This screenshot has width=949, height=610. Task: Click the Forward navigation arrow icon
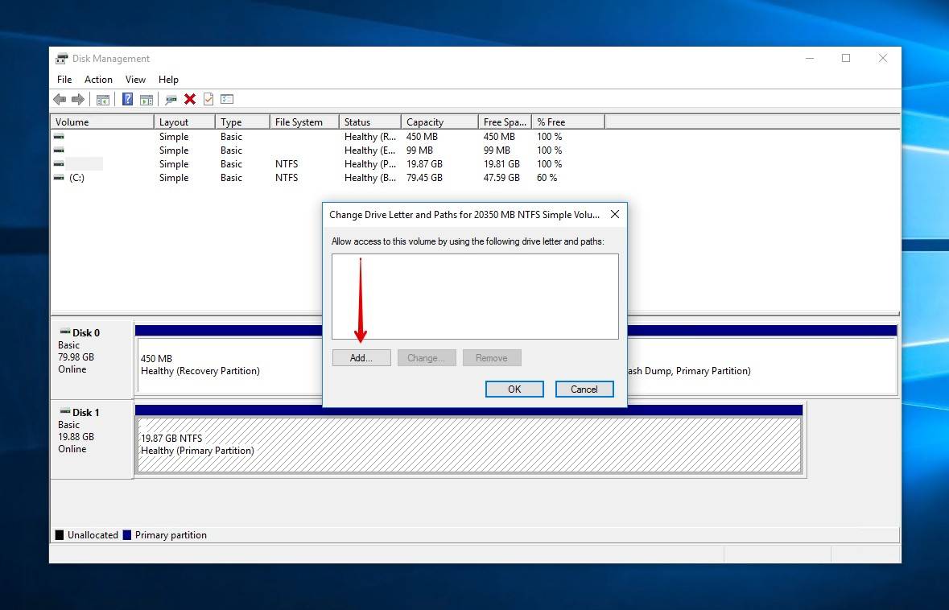pyautogui.click(x=77, y=98)
